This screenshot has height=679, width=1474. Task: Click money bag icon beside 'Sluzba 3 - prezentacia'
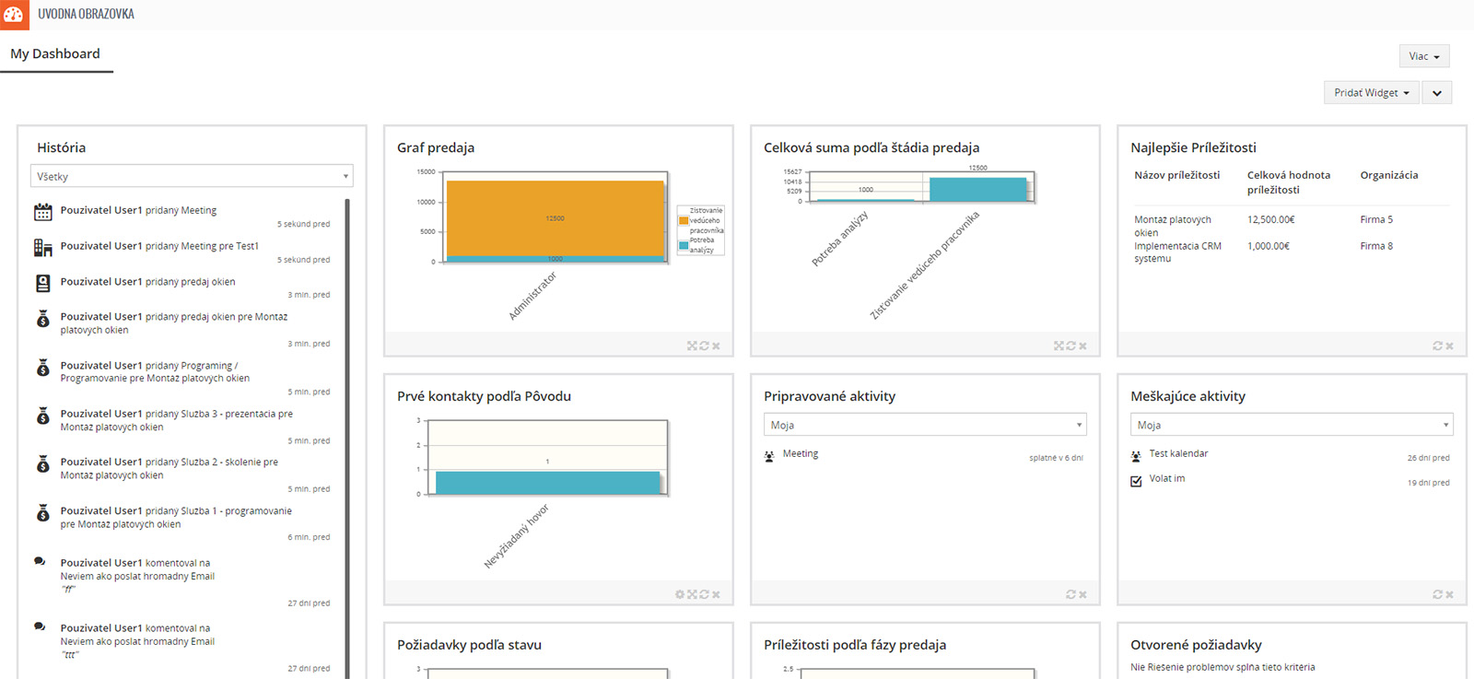(x=43, y=416)
